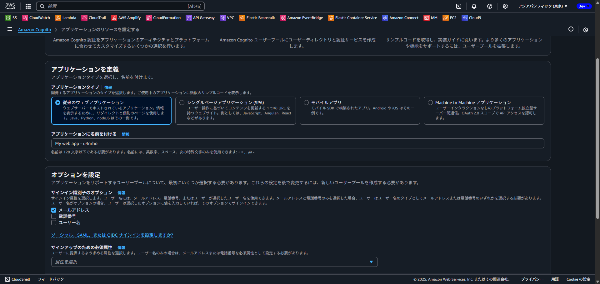Open the Lambda favorite shortcut
This screenshot has height=284, width=600.
pyautogui.click(x=66, y=18)
